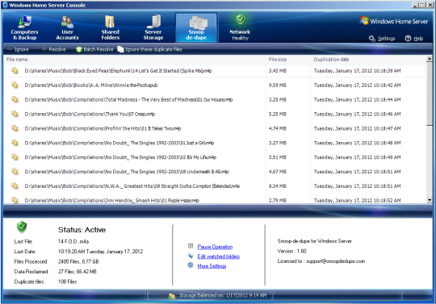Sort by the Duplication date column header
The image size is (436, 304).
[x=331, y=60]
